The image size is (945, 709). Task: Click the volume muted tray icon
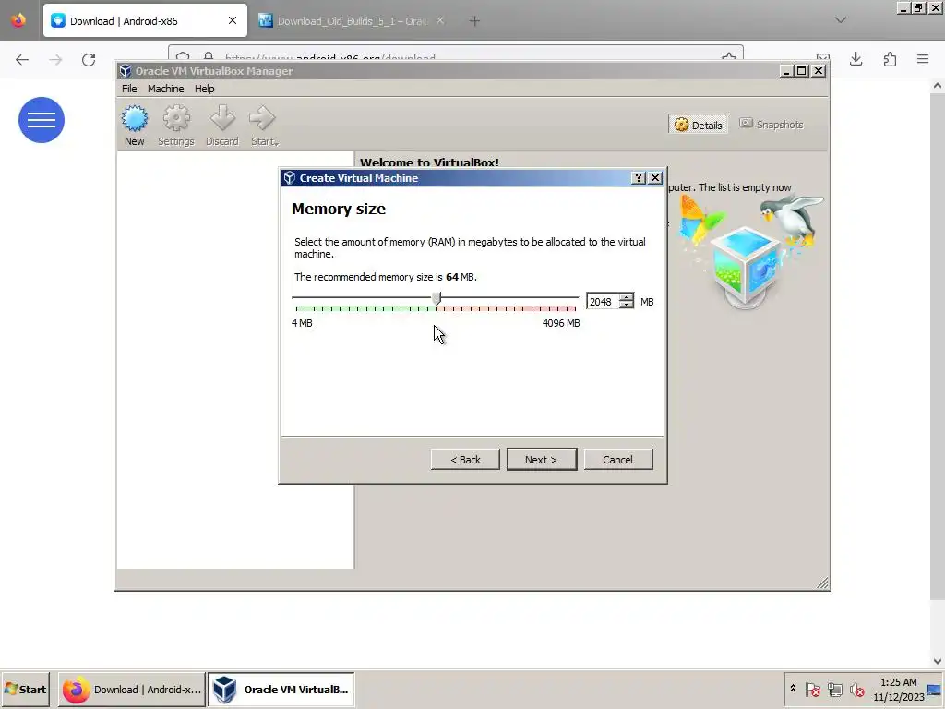(x=856, y=689)
